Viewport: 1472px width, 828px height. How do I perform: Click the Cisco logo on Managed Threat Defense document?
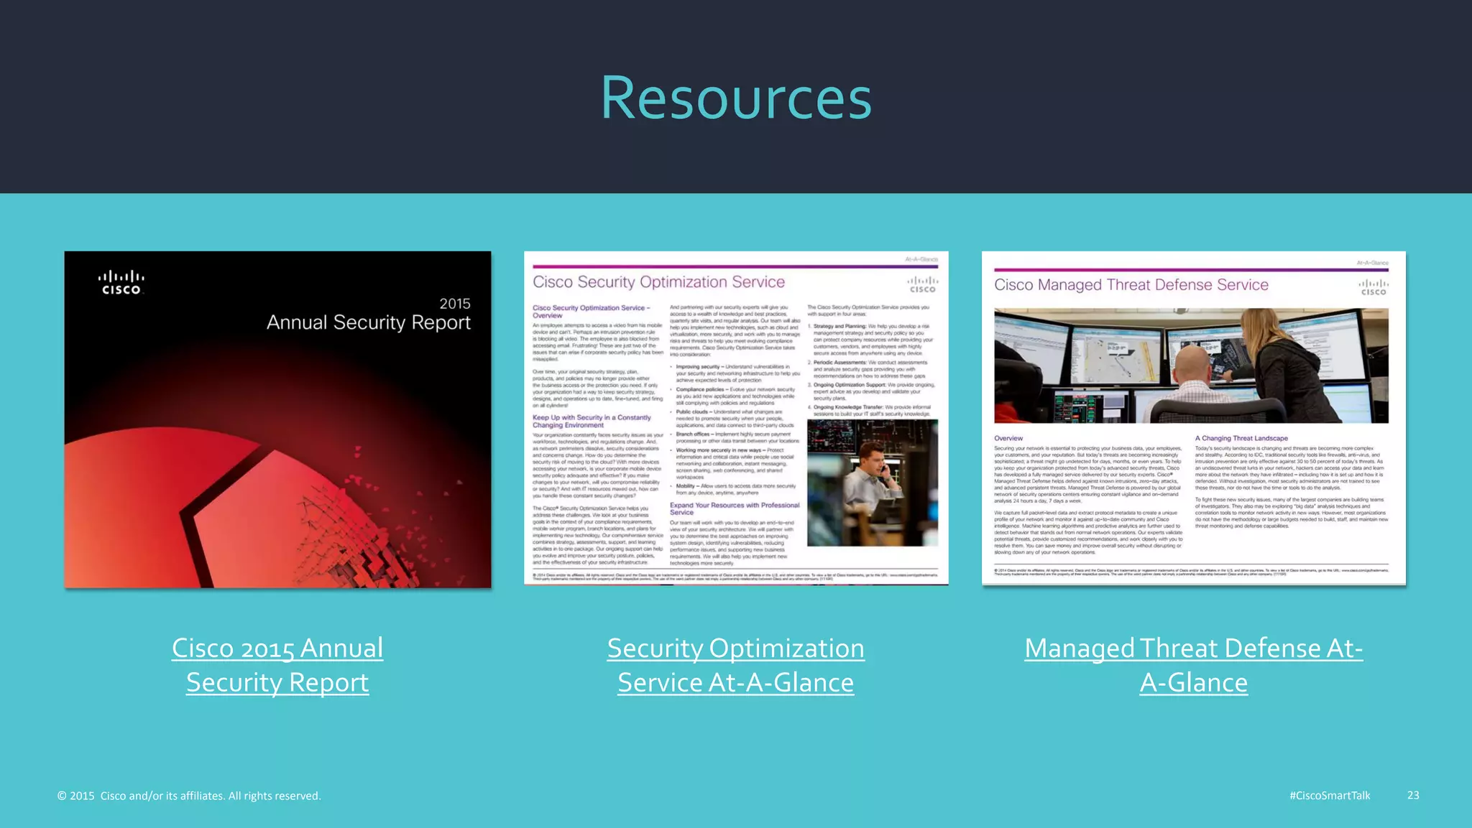[1374, 287]
